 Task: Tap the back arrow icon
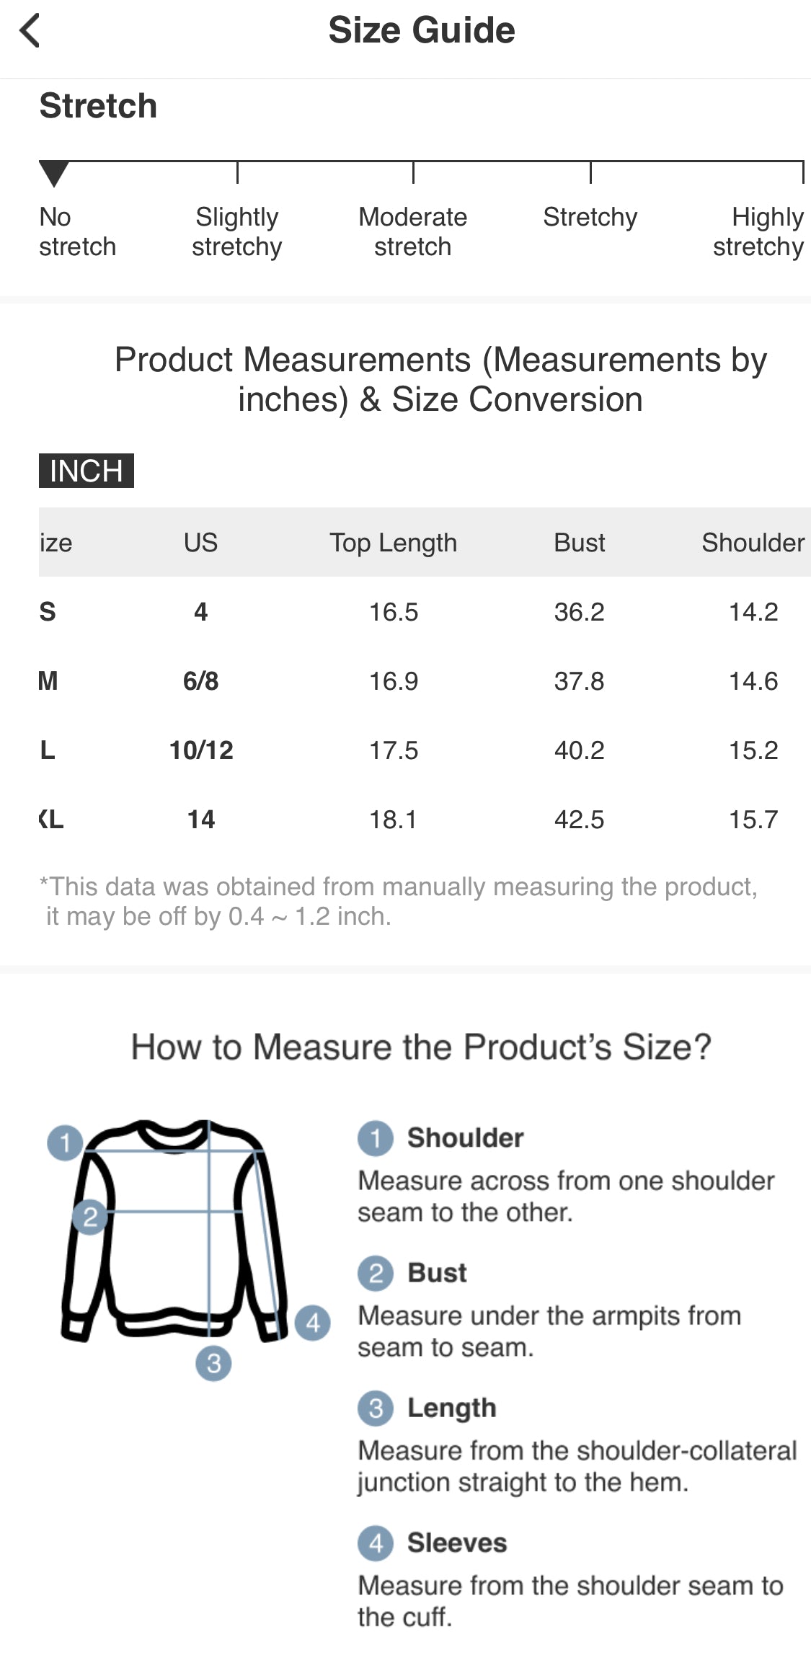pyautogui.click(x=30, y=31)
